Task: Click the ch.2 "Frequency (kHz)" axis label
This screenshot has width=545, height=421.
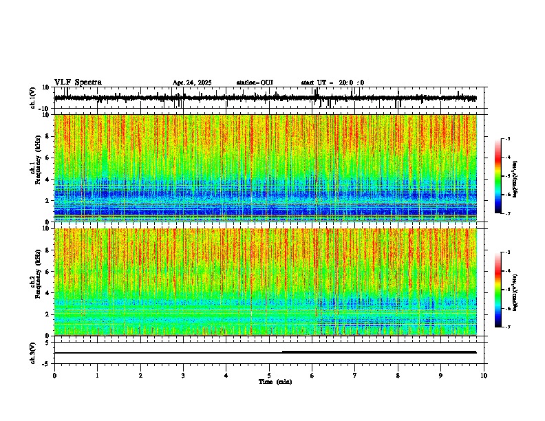Action: point(38,274)
